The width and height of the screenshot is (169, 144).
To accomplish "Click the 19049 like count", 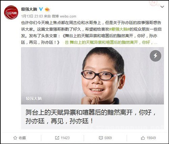I will coord(151,138).
